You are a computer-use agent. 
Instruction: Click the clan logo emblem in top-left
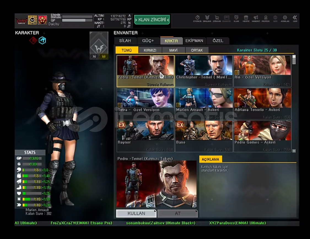point(21,20)
